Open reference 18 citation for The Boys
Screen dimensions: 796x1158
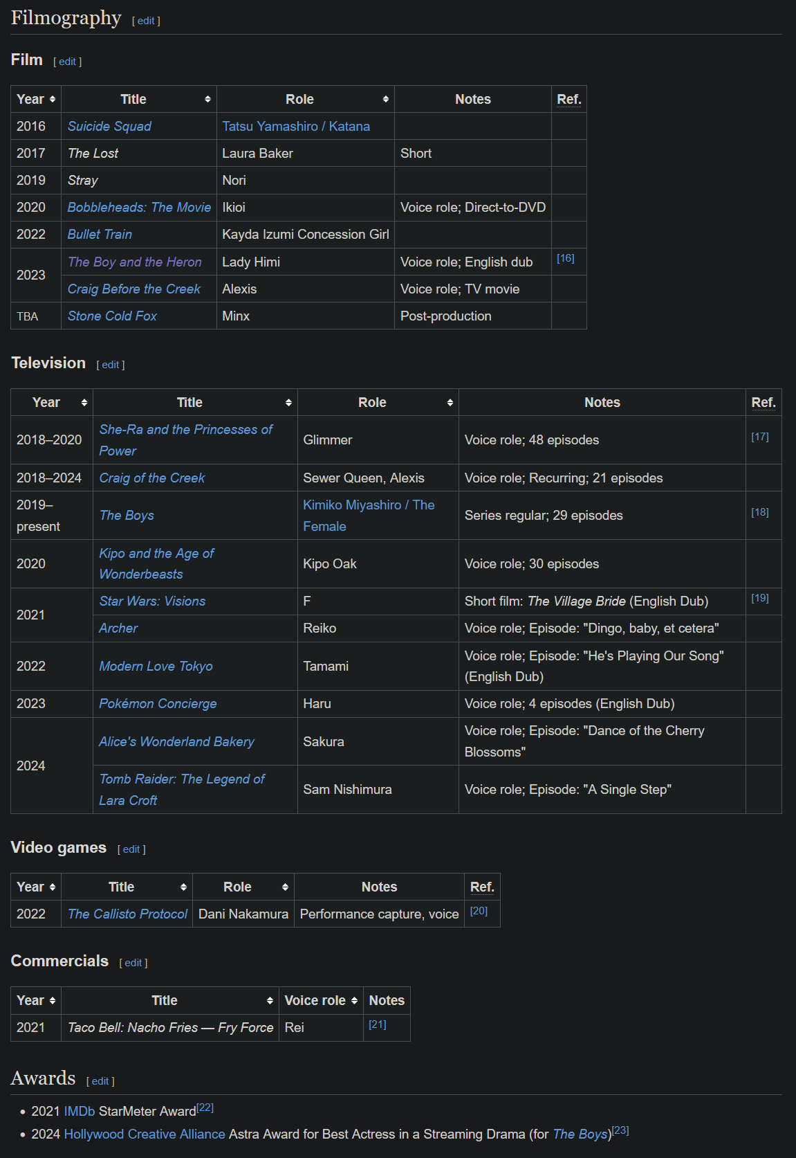click(760, 512)
